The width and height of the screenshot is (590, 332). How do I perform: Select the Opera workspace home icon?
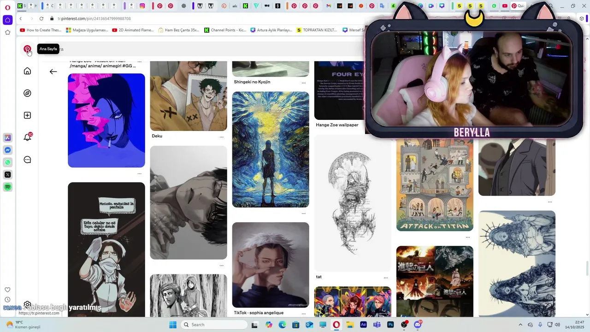8,20
